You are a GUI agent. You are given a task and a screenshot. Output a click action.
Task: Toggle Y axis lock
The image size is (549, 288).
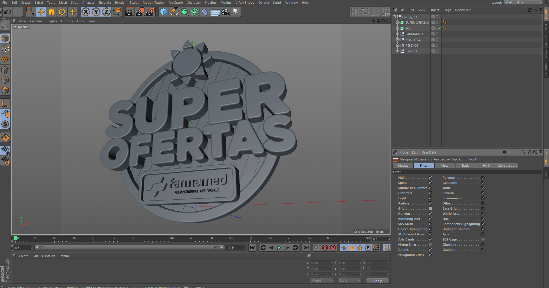(x=96, y=12)
